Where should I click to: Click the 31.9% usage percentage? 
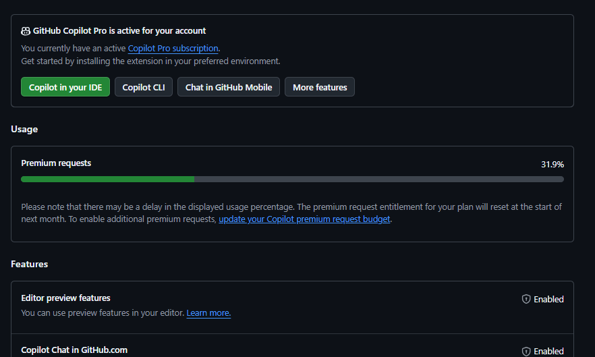click(552, 165)
